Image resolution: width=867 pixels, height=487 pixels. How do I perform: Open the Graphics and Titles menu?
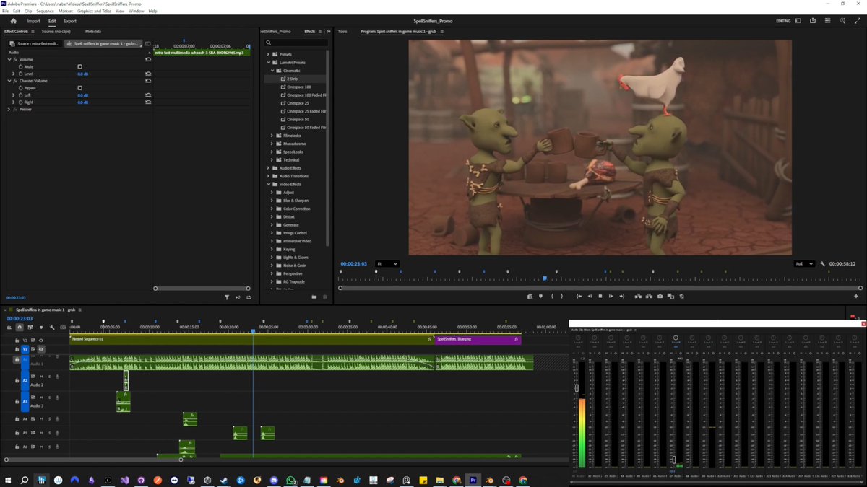94,12
